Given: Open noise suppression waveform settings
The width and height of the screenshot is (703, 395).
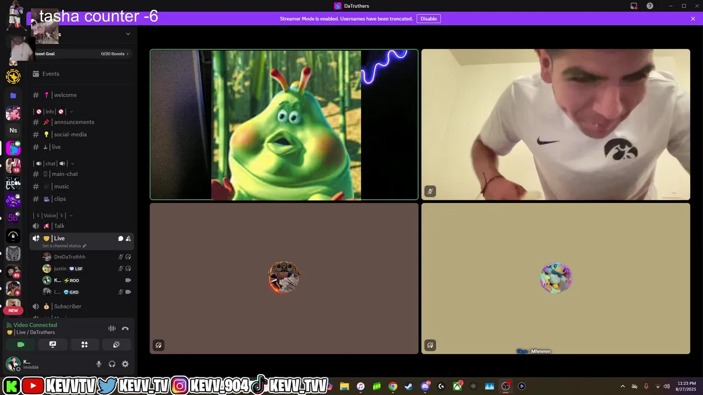Looking at the screenshot, I should click(112, 329).
